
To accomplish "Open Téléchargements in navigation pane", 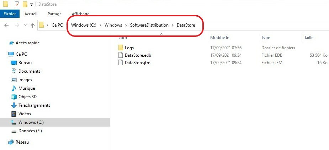I will [34, 105].
